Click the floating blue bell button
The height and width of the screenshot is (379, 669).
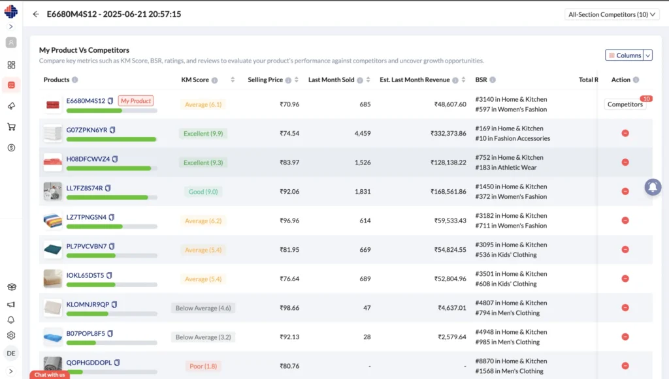pyautogui.click(x=653, y=187)
